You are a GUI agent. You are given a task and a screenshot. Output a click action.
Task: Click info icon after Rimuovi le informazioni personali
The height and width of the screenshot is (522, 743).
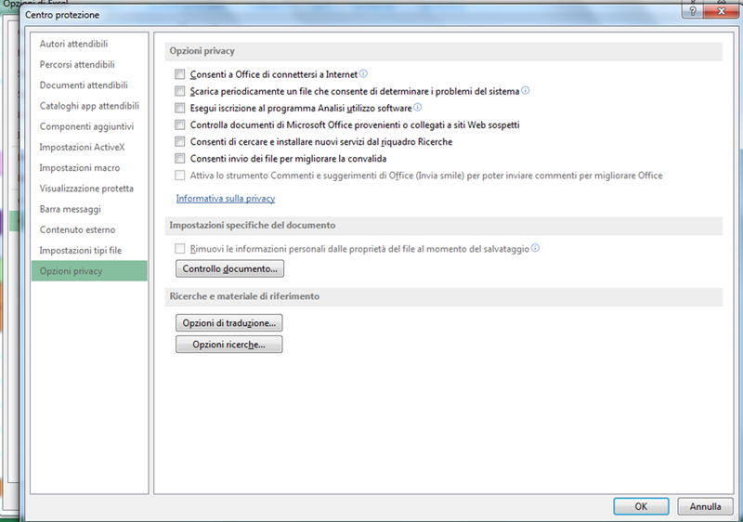[536, 248]
